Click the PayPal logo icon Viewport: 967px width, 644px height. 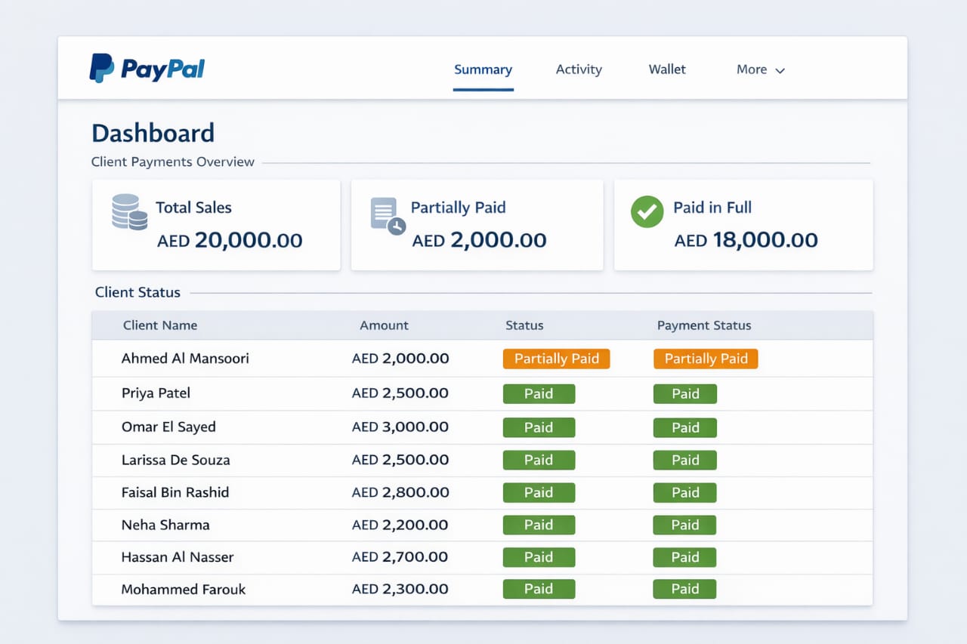point(102,68)
